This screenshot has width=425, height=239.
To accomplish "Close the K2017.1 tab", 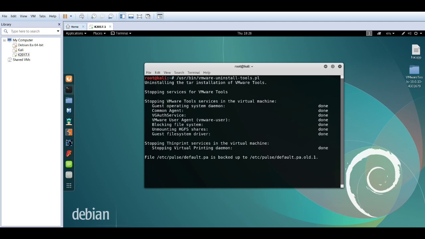I will 110,27.
